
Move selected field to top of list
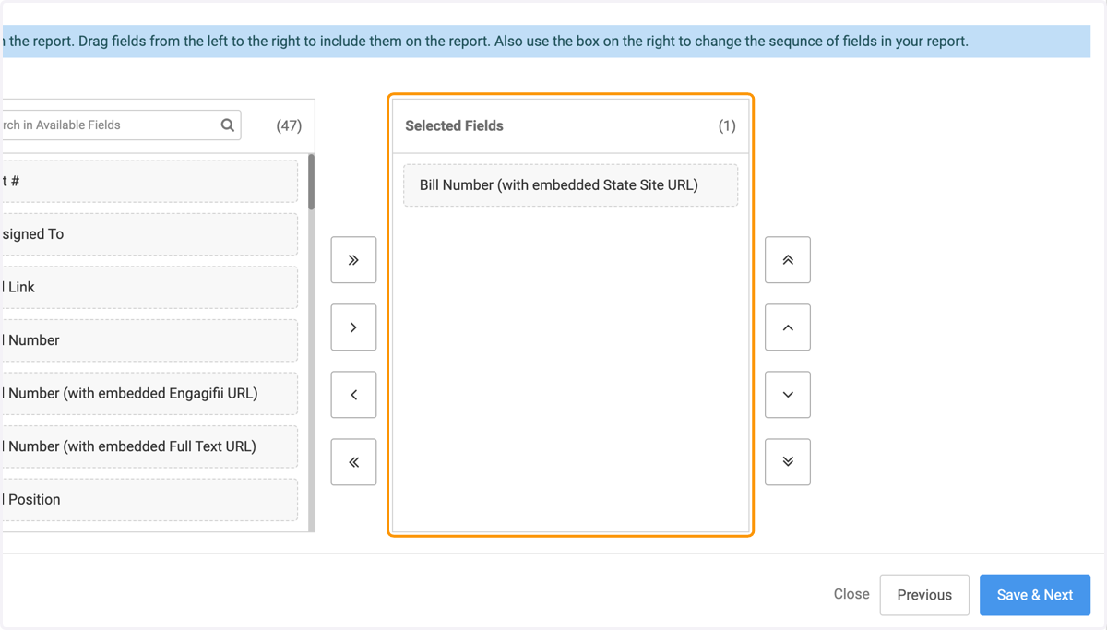(788, 260)
